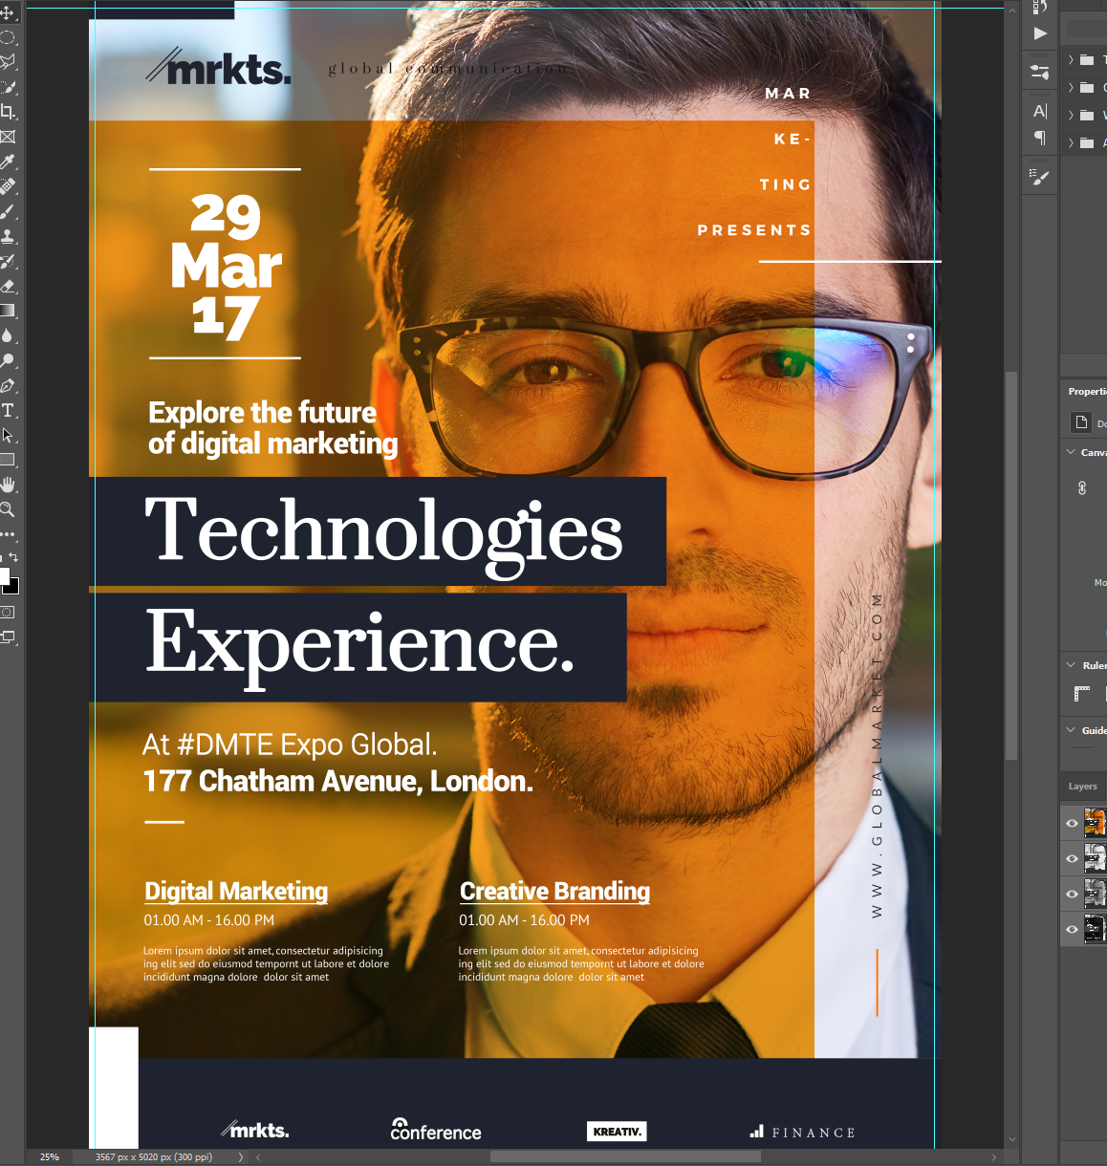
Task: Select the Crop tool
Action: 8,112
